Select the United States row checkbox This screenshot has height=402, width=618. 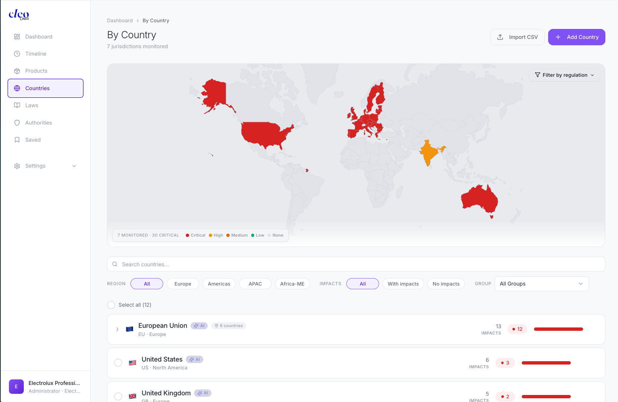click(118, 363)
